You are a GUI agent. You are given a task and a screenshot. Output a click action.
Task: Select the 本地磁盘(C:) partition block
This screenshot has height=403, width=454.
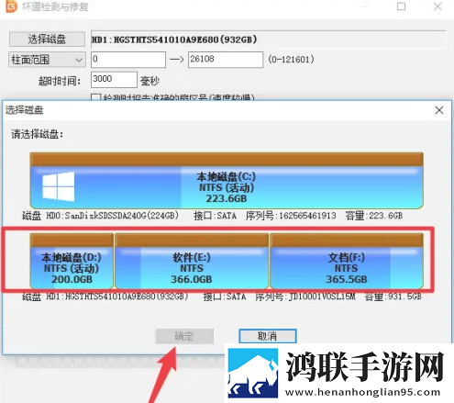227,181
